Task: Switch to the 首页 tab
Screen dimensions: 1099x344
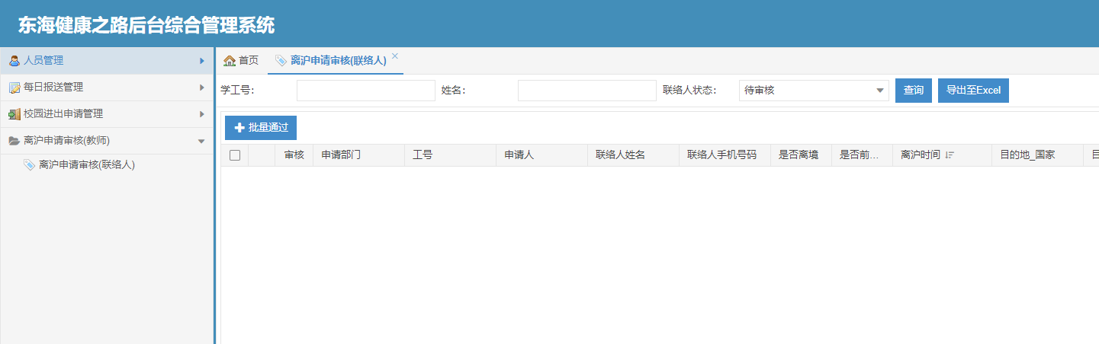Action: pos(241,61)
